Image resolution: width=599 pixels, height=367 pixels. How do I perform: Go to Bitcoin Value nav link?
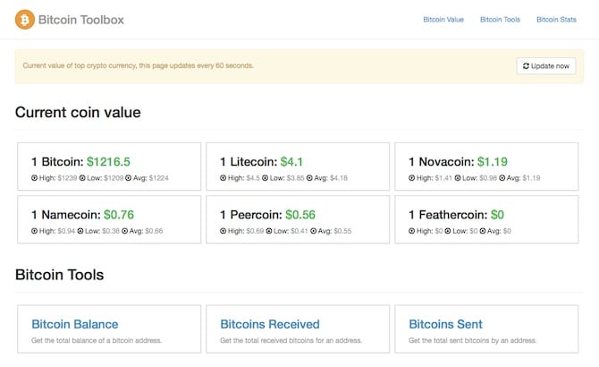pyautogui.click(x=443, y=20)
